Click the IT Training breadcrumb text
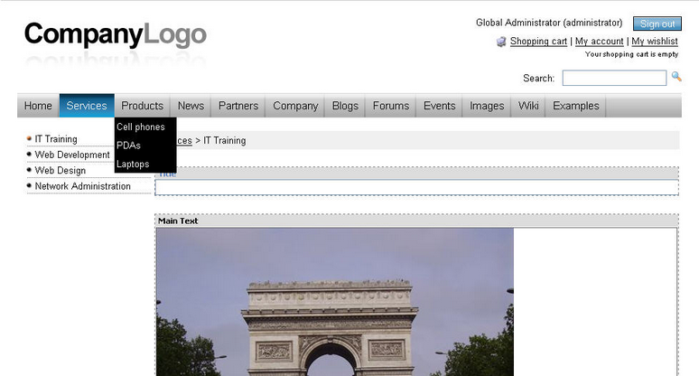 coord(224,140)
